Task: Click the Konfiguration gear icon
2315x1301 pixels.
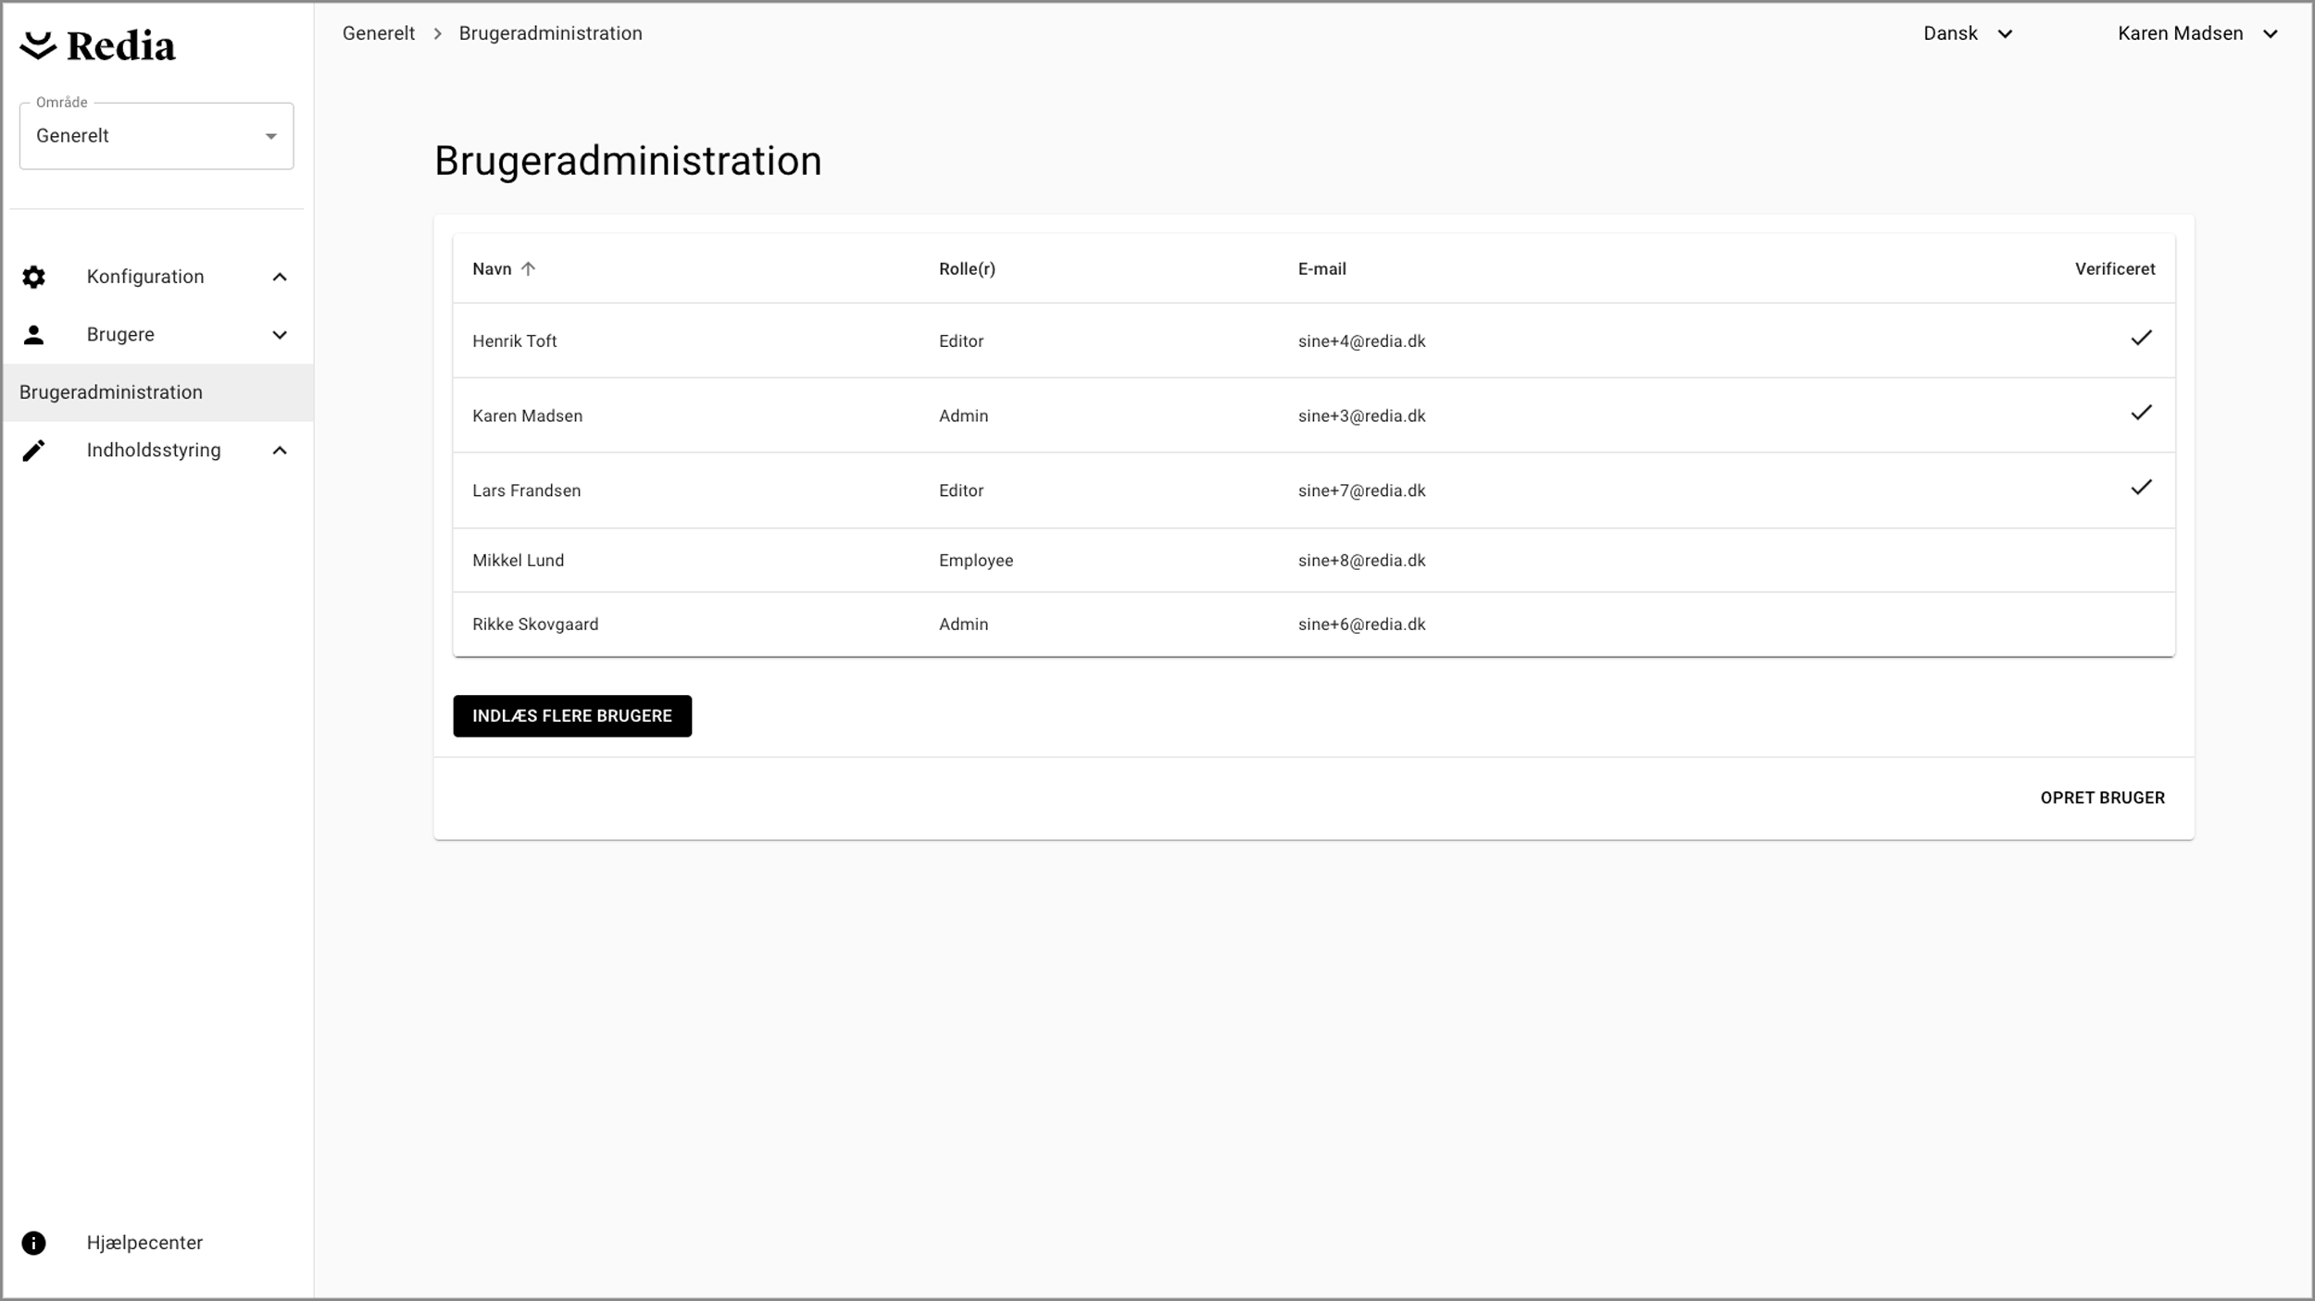Action: tap(33, 277)
